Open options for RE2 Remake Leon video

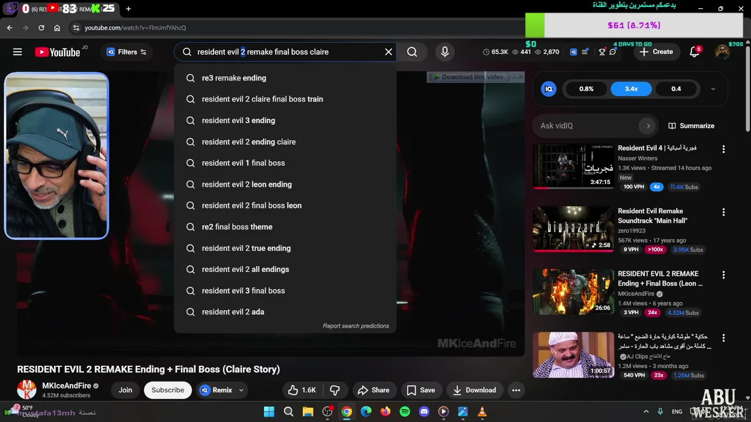point(723,275)
